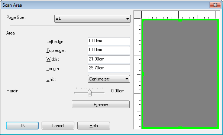Image resolution: width=223 pixels, height=135 pixels.
Task: Click the Length field showing 29.70cm
Action: coord(109,68)
